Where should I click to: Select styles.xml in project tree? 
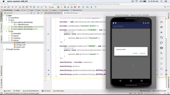20,47
